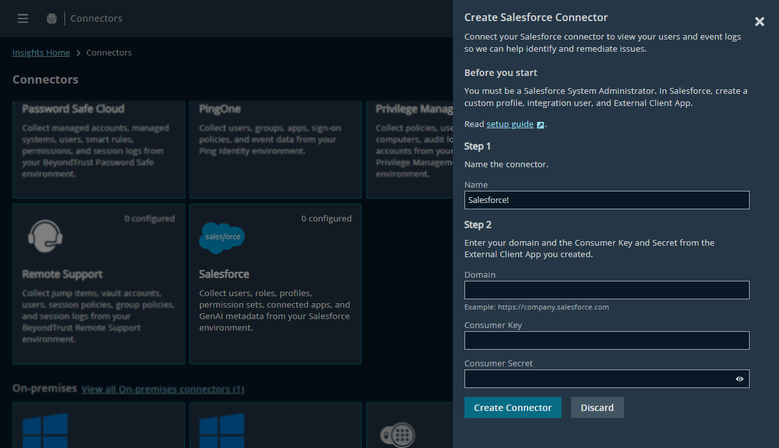Show the Consumer Secret with the eye icon
779x448 pixels.
[x=739, y=379]
